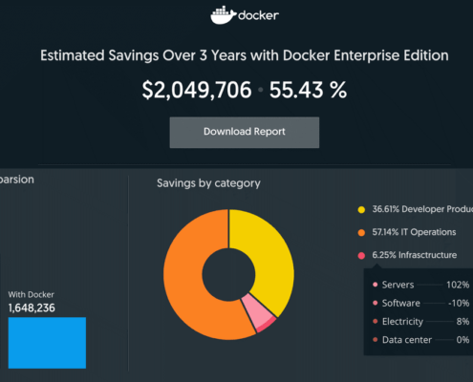Click the 55.43 % savings percentage
Viewport: 473px width, 382px height.
click(308, 90)
